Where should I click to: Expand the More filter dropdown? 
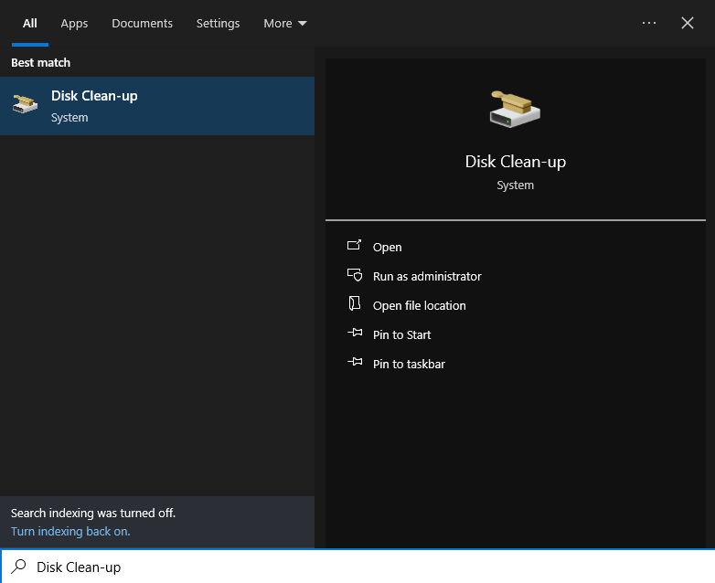pyautogui.click(x=284, y=23)
